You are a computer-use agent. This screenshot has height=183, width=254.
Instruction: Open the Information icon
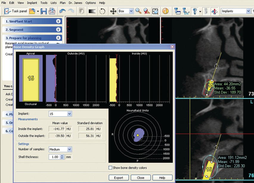[165, 11]
